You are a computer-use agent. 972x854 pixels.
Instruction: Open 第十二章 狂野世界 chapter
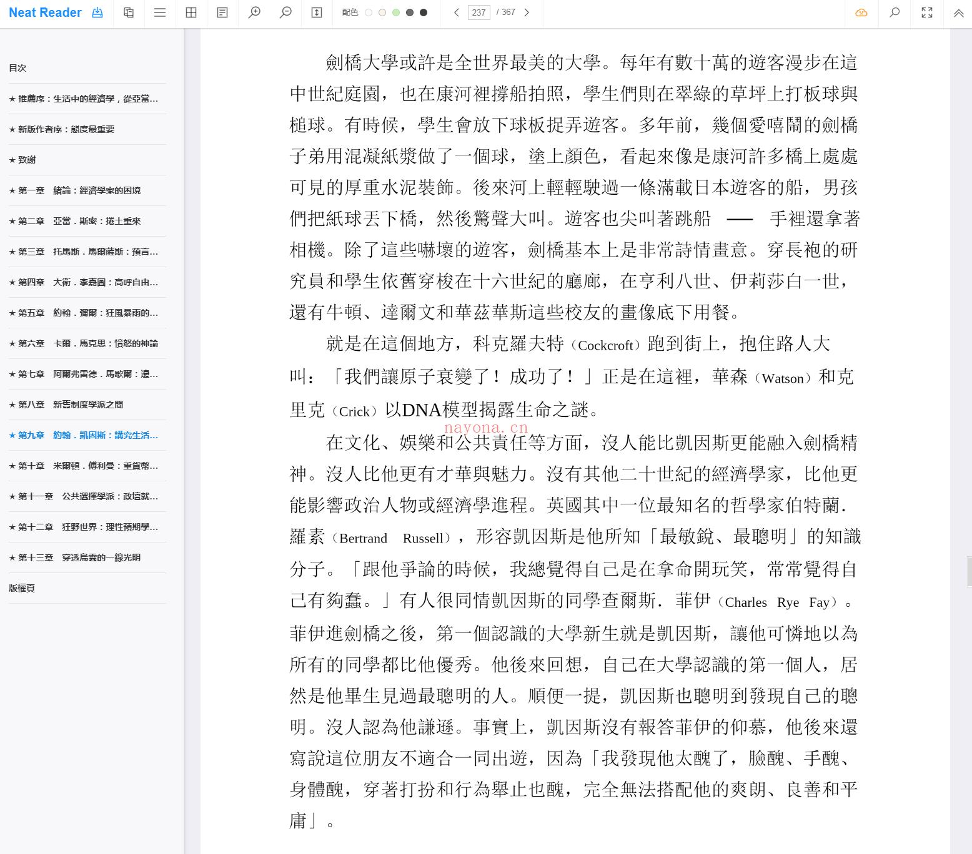[87, 527]
